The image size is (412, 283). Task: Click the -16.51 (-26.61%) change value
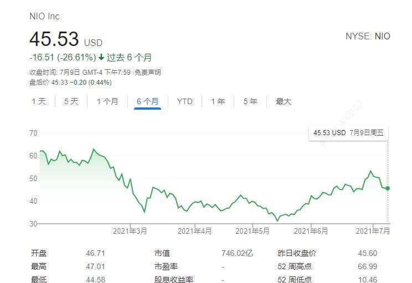pos(63,57)
